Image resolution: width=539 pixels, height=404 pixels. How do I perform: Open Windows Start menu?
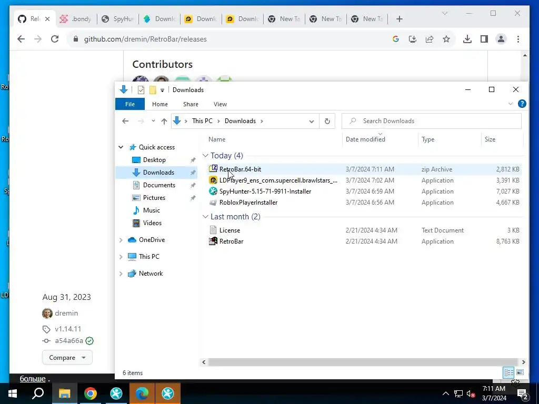pyautogui.click(x=13, y=393)
